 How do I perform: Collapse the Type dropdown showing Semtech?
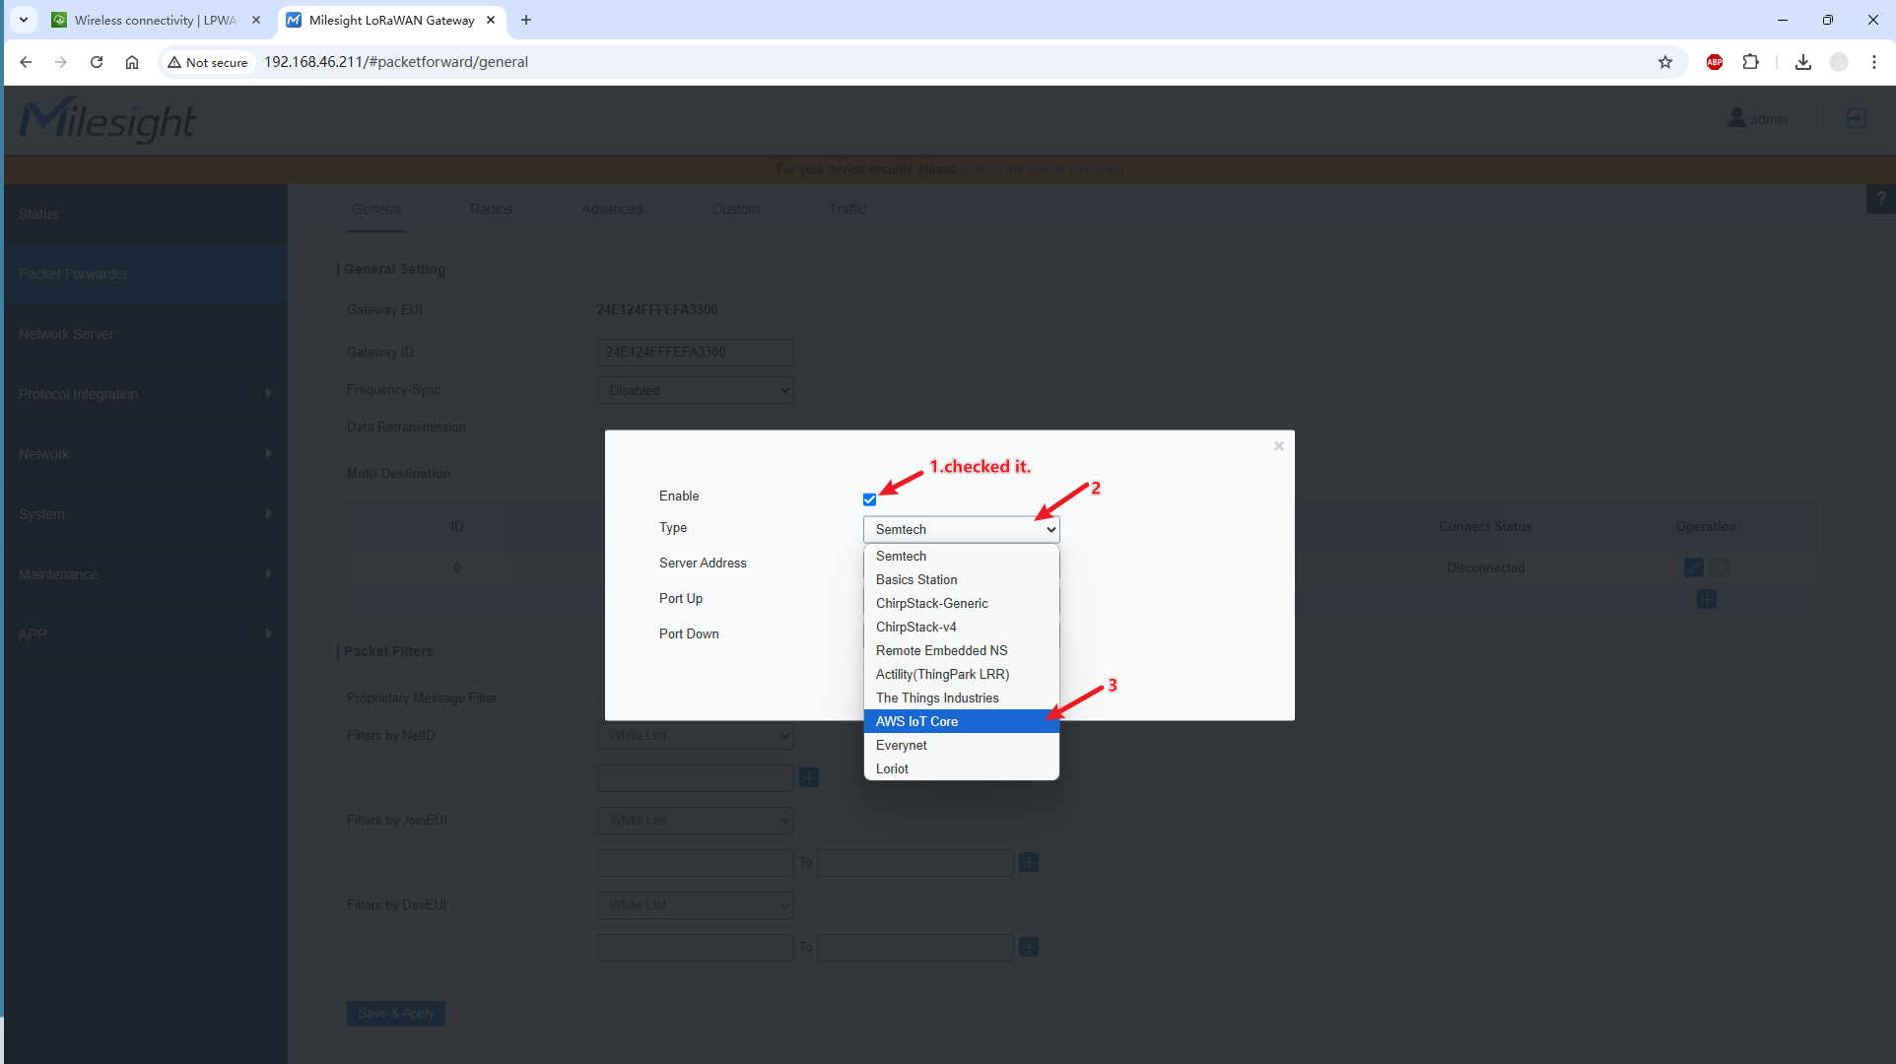961,530
